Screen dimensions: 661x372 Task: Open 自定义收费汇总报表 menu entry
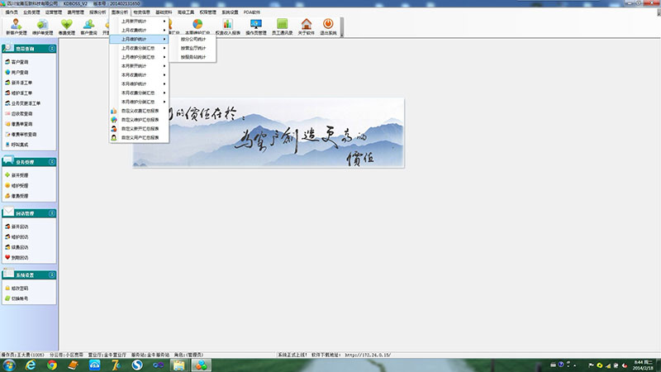(139, 111)
